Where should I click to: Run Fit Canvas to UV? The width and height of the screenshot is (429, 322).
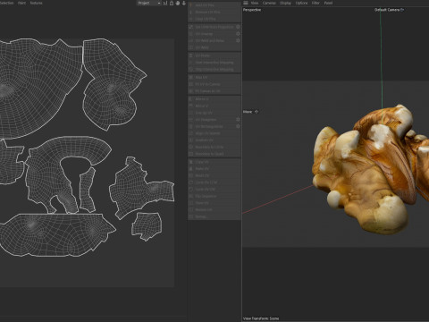click(x=214, y=91)
